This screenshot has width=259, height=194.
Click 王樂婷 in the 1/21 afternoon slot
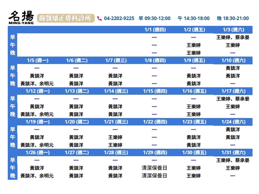pyautogui.click(x=115, y=137)
